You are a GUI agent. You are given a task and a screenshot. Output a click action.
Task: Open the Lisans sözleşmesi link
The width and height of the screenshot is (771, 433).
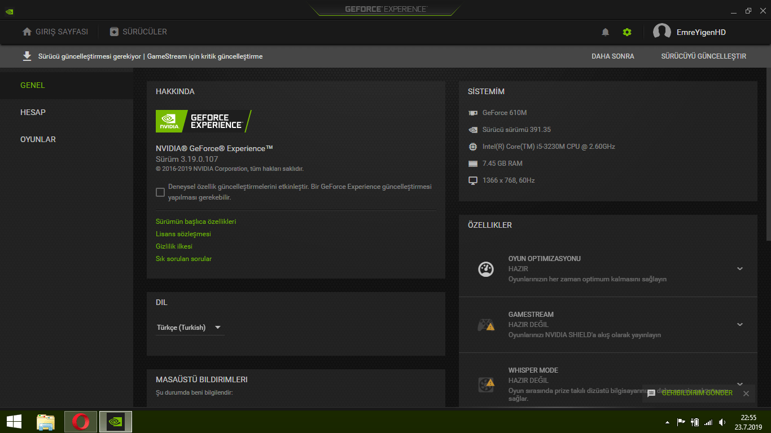point(183,234)
